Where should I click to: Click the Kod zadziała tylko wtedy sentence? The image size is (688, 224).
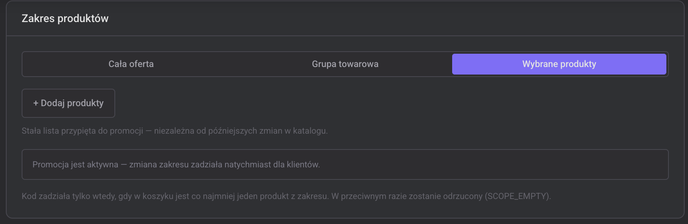coord(175,196)
